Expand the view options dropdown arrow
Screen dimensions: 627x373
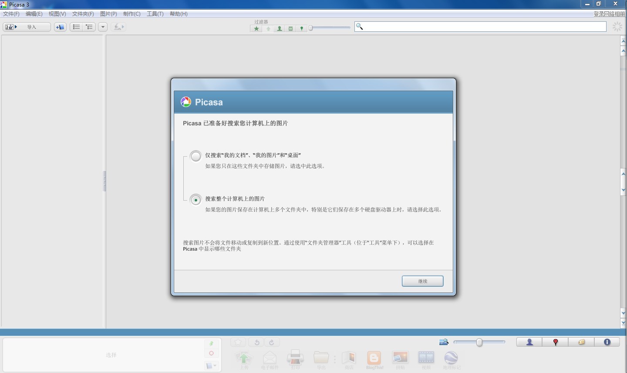coord(103,27)
